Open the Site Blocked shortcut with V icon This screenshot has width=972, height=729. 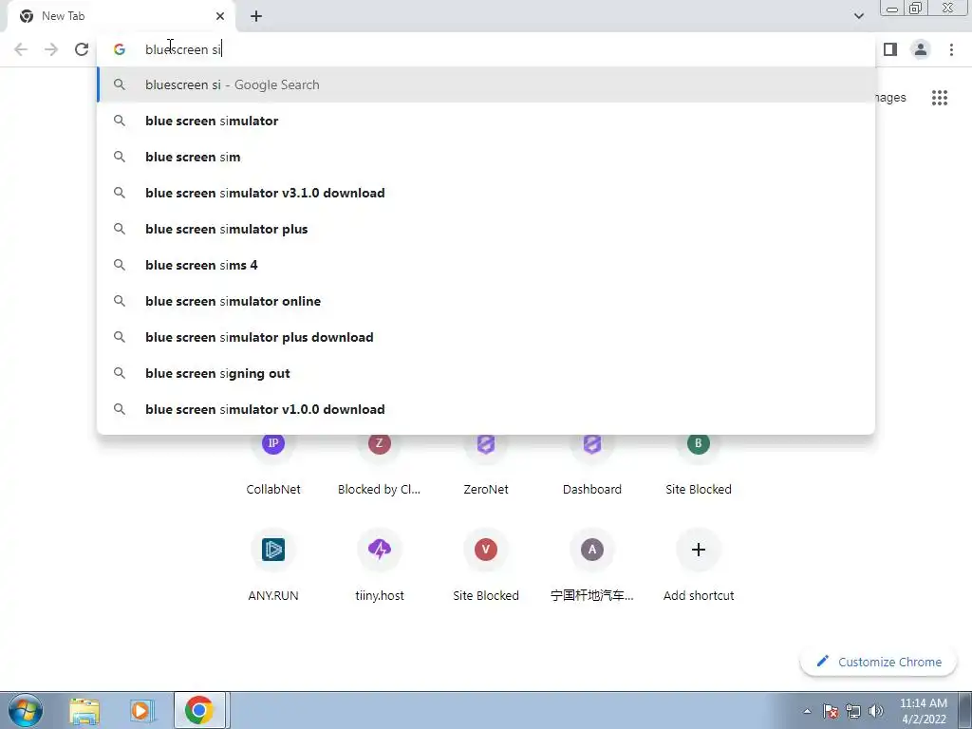[486, 566]
